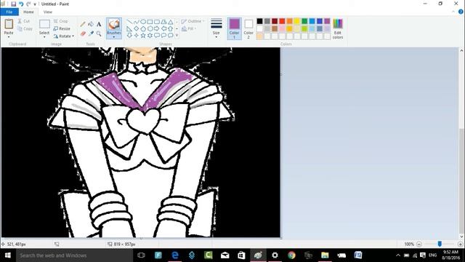
Task: Open the File menu
Action: coord(9,12)
